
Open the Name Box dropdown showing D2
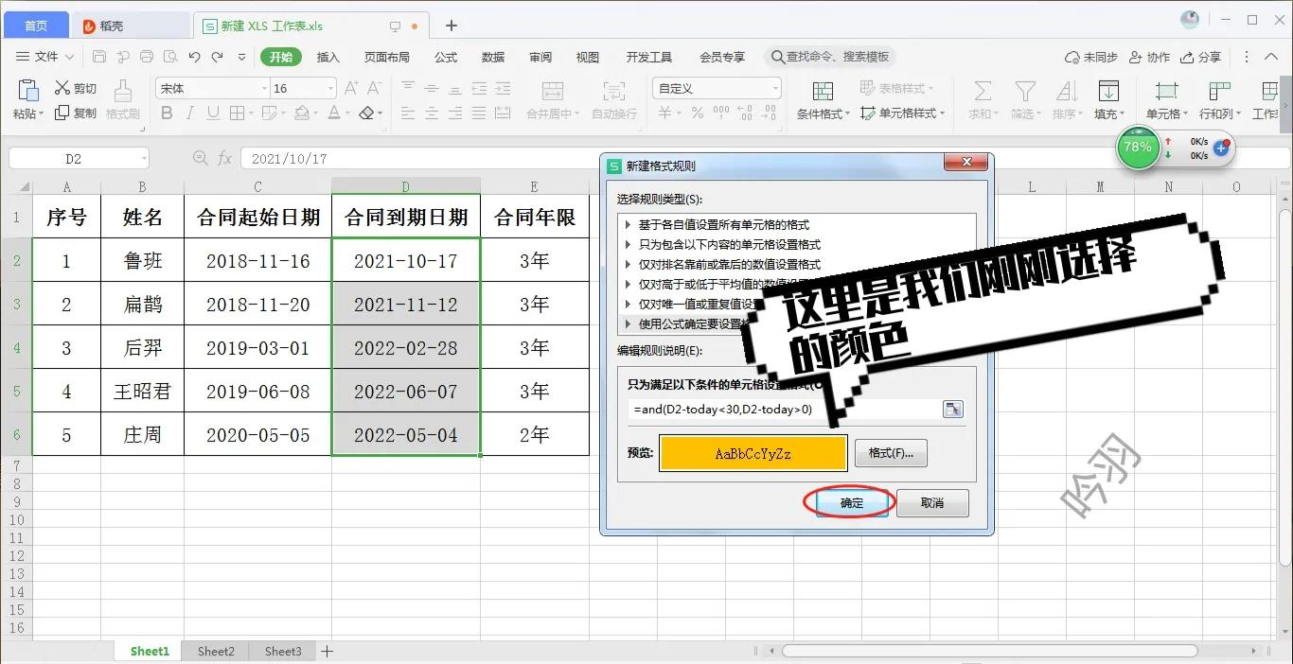click(x=143, y=159)
